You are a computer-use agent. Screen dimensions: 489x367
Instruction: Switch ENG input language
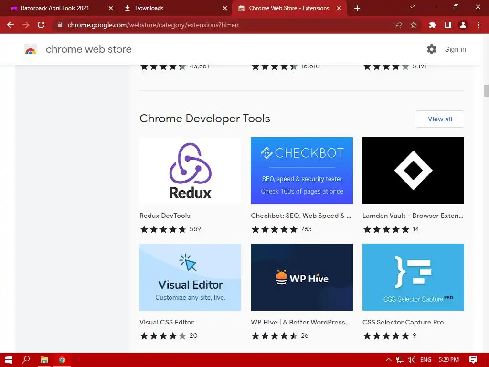[425, 360]
